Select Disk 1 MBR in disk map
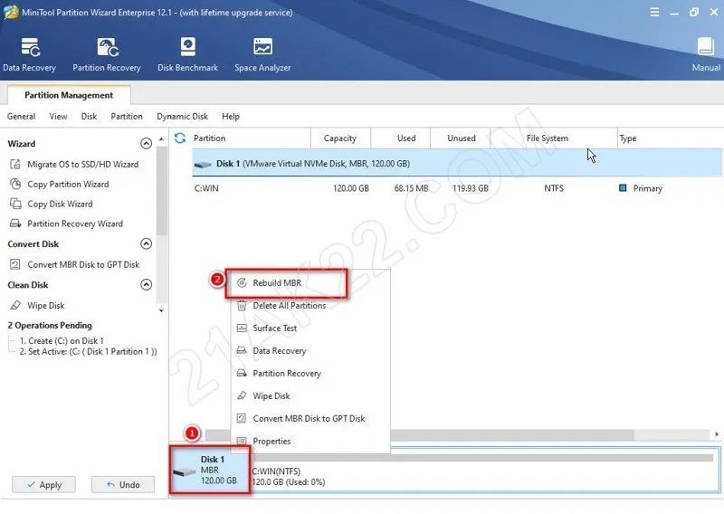This screenshot has height=514, width=724. 209,471
